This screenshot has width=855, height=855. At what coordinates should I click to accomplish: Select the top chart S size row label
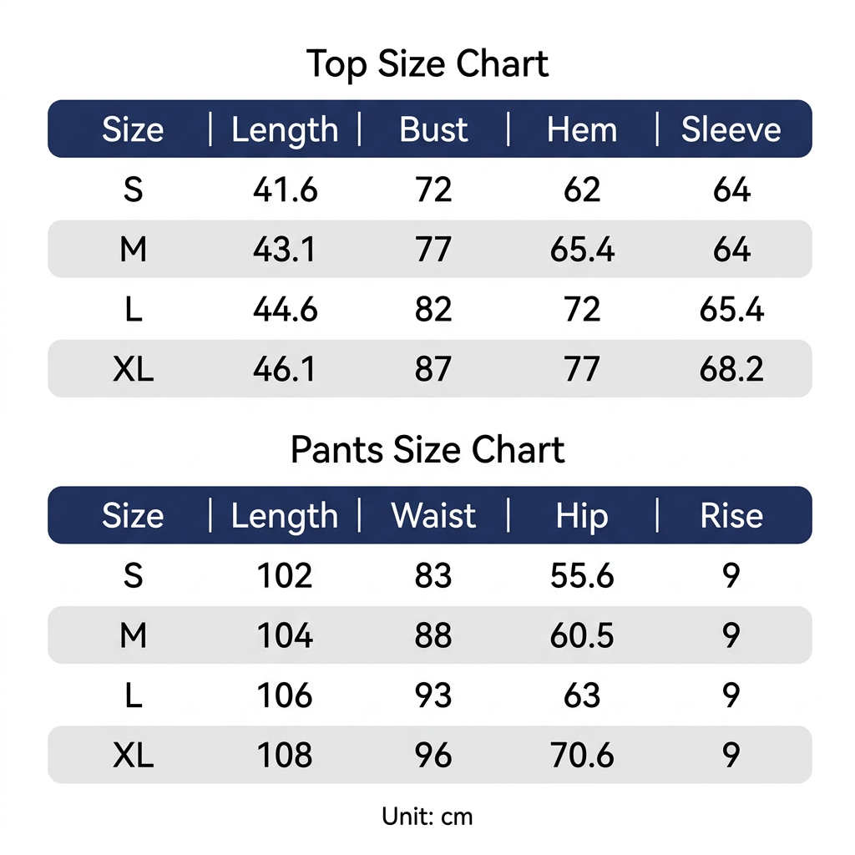pyautogui.click(x=133, y=190)
